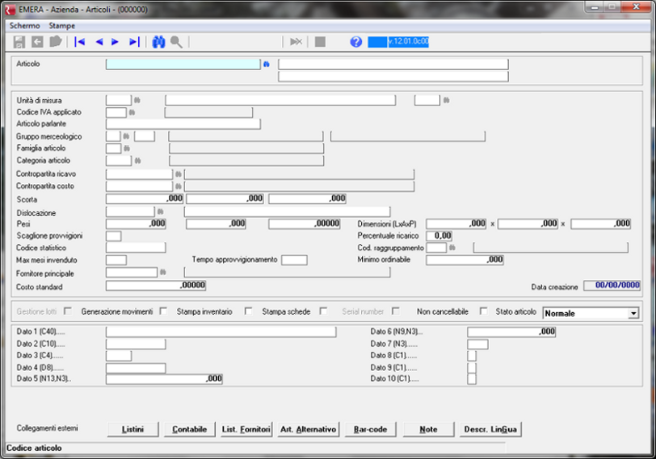Click the first Pesi weight field
The height and width of the screenshot is (459, 656).
[x=136, y=224]
